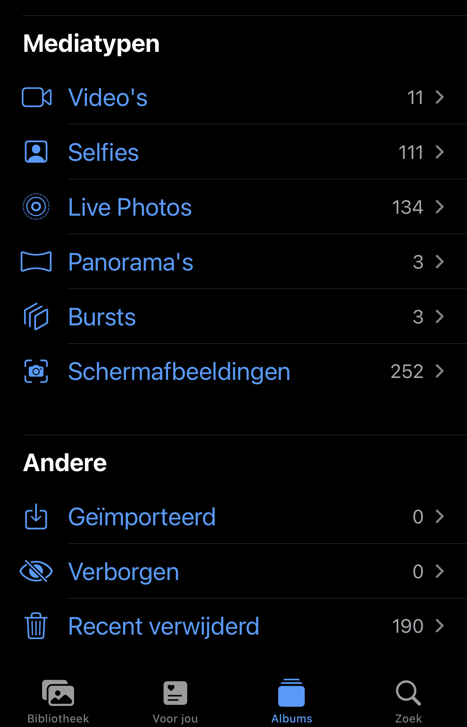This screenshot has width=467, height=727.
Task: Tap the Live Photos concentric circles icon
Action: 36,207
